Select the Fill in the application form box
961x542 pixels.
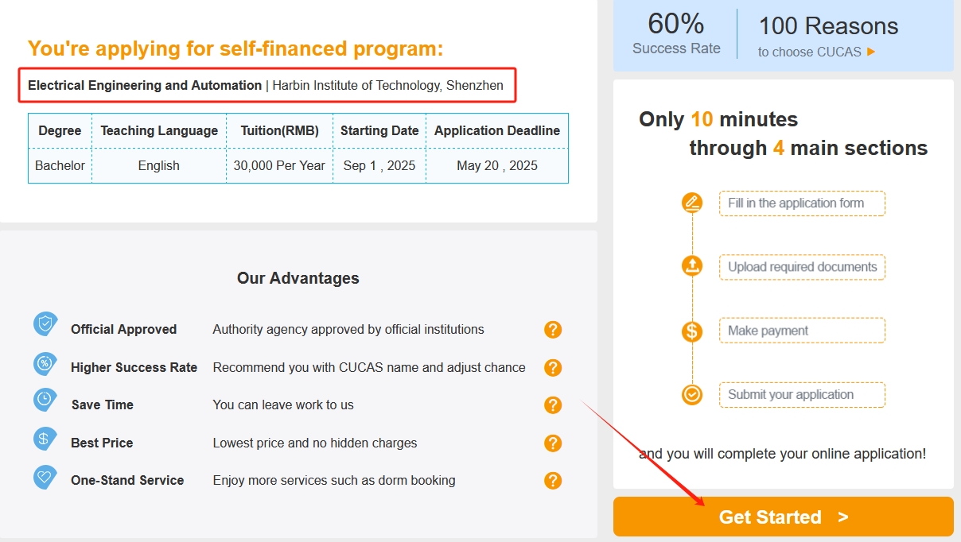(802, 203)
